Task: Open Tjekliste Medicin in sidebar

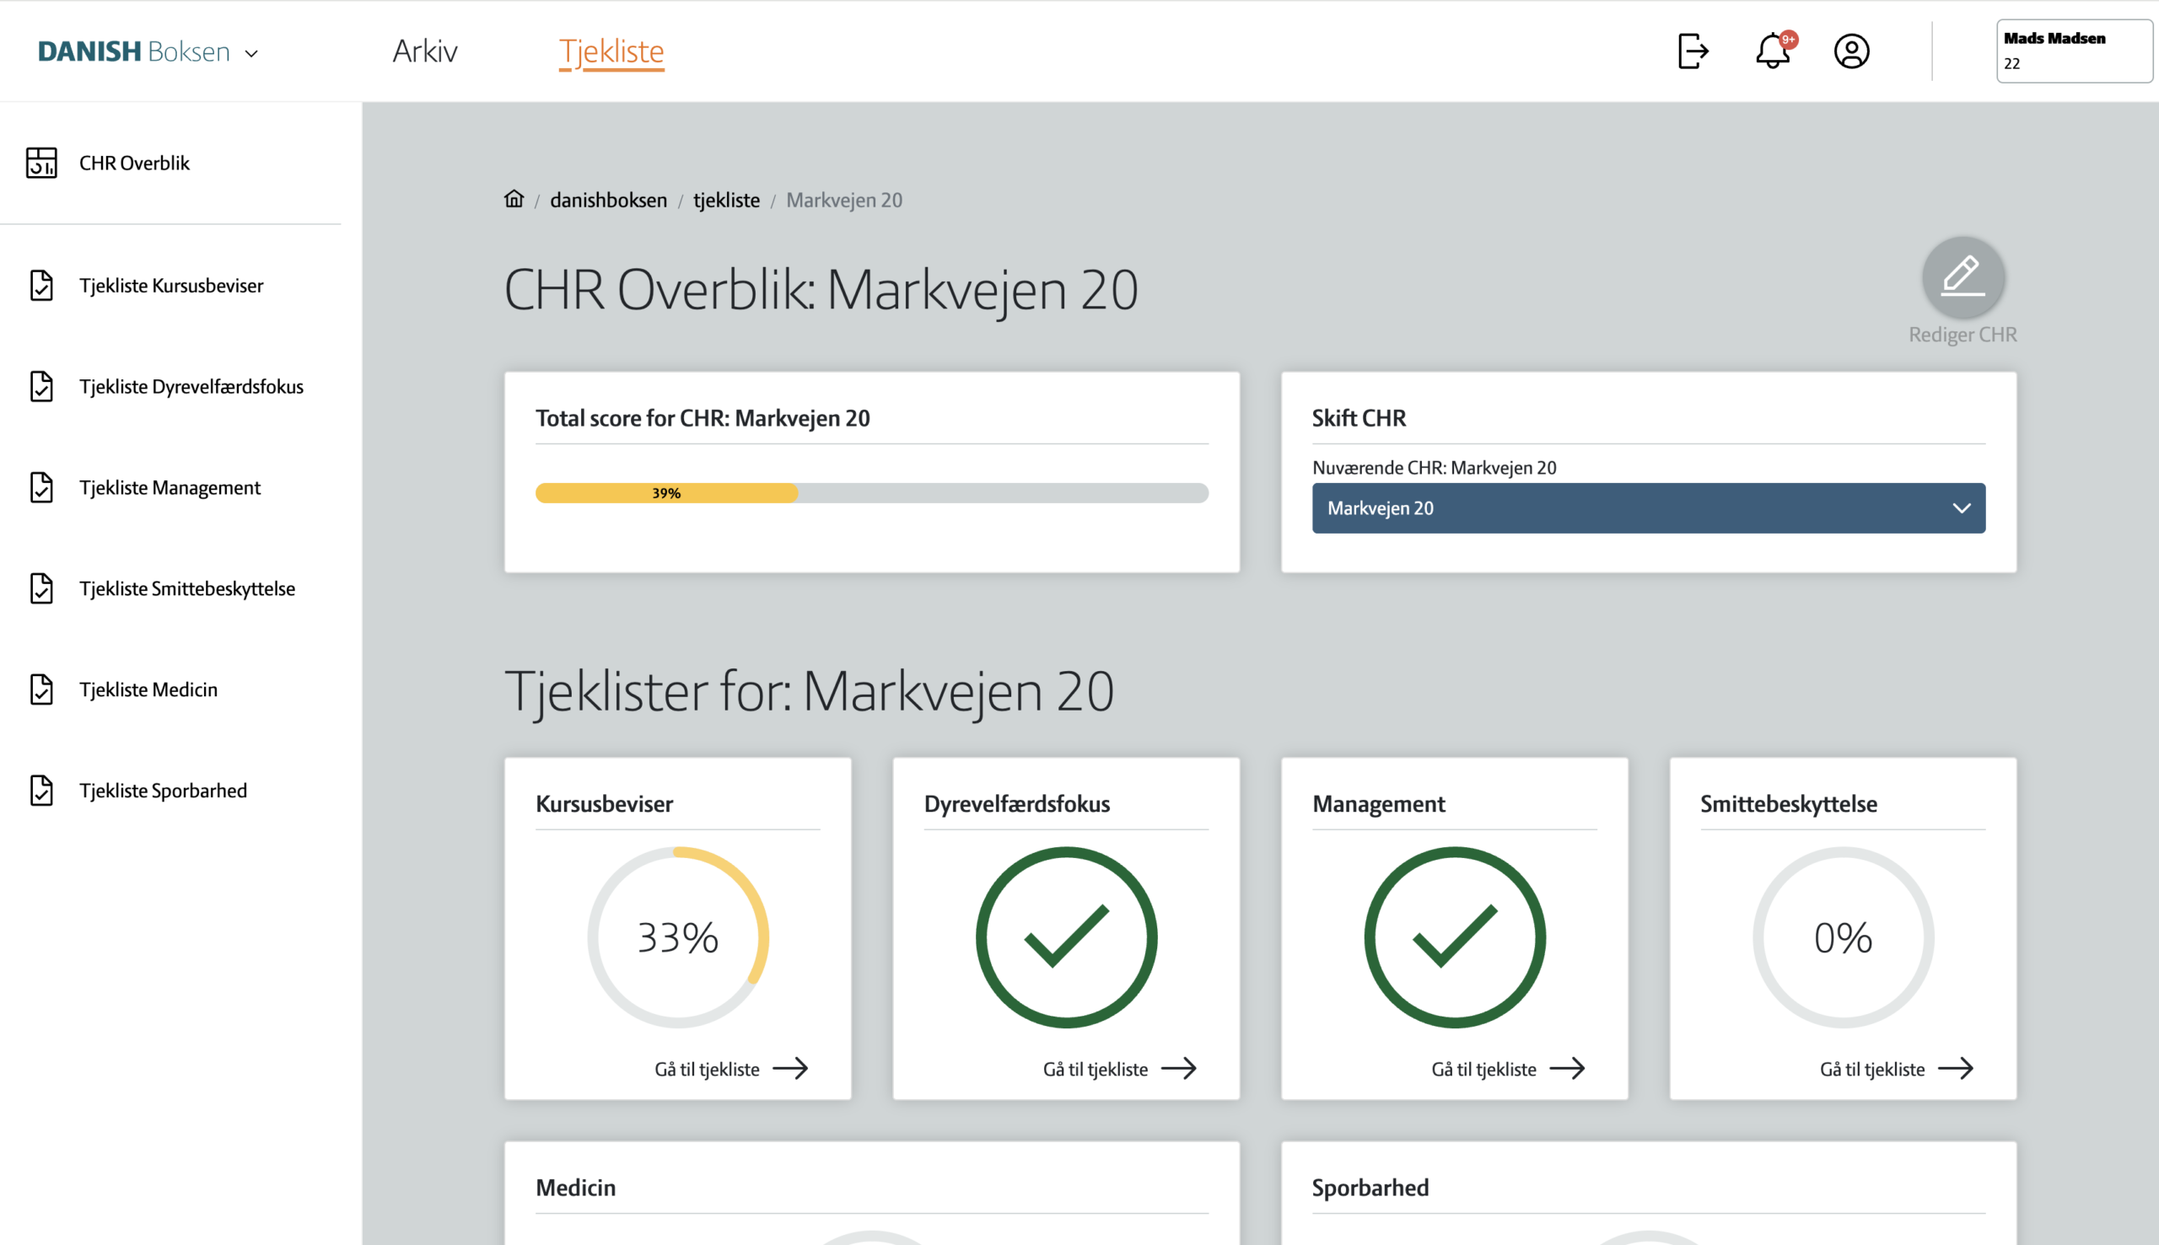Action: pos(148,690)
